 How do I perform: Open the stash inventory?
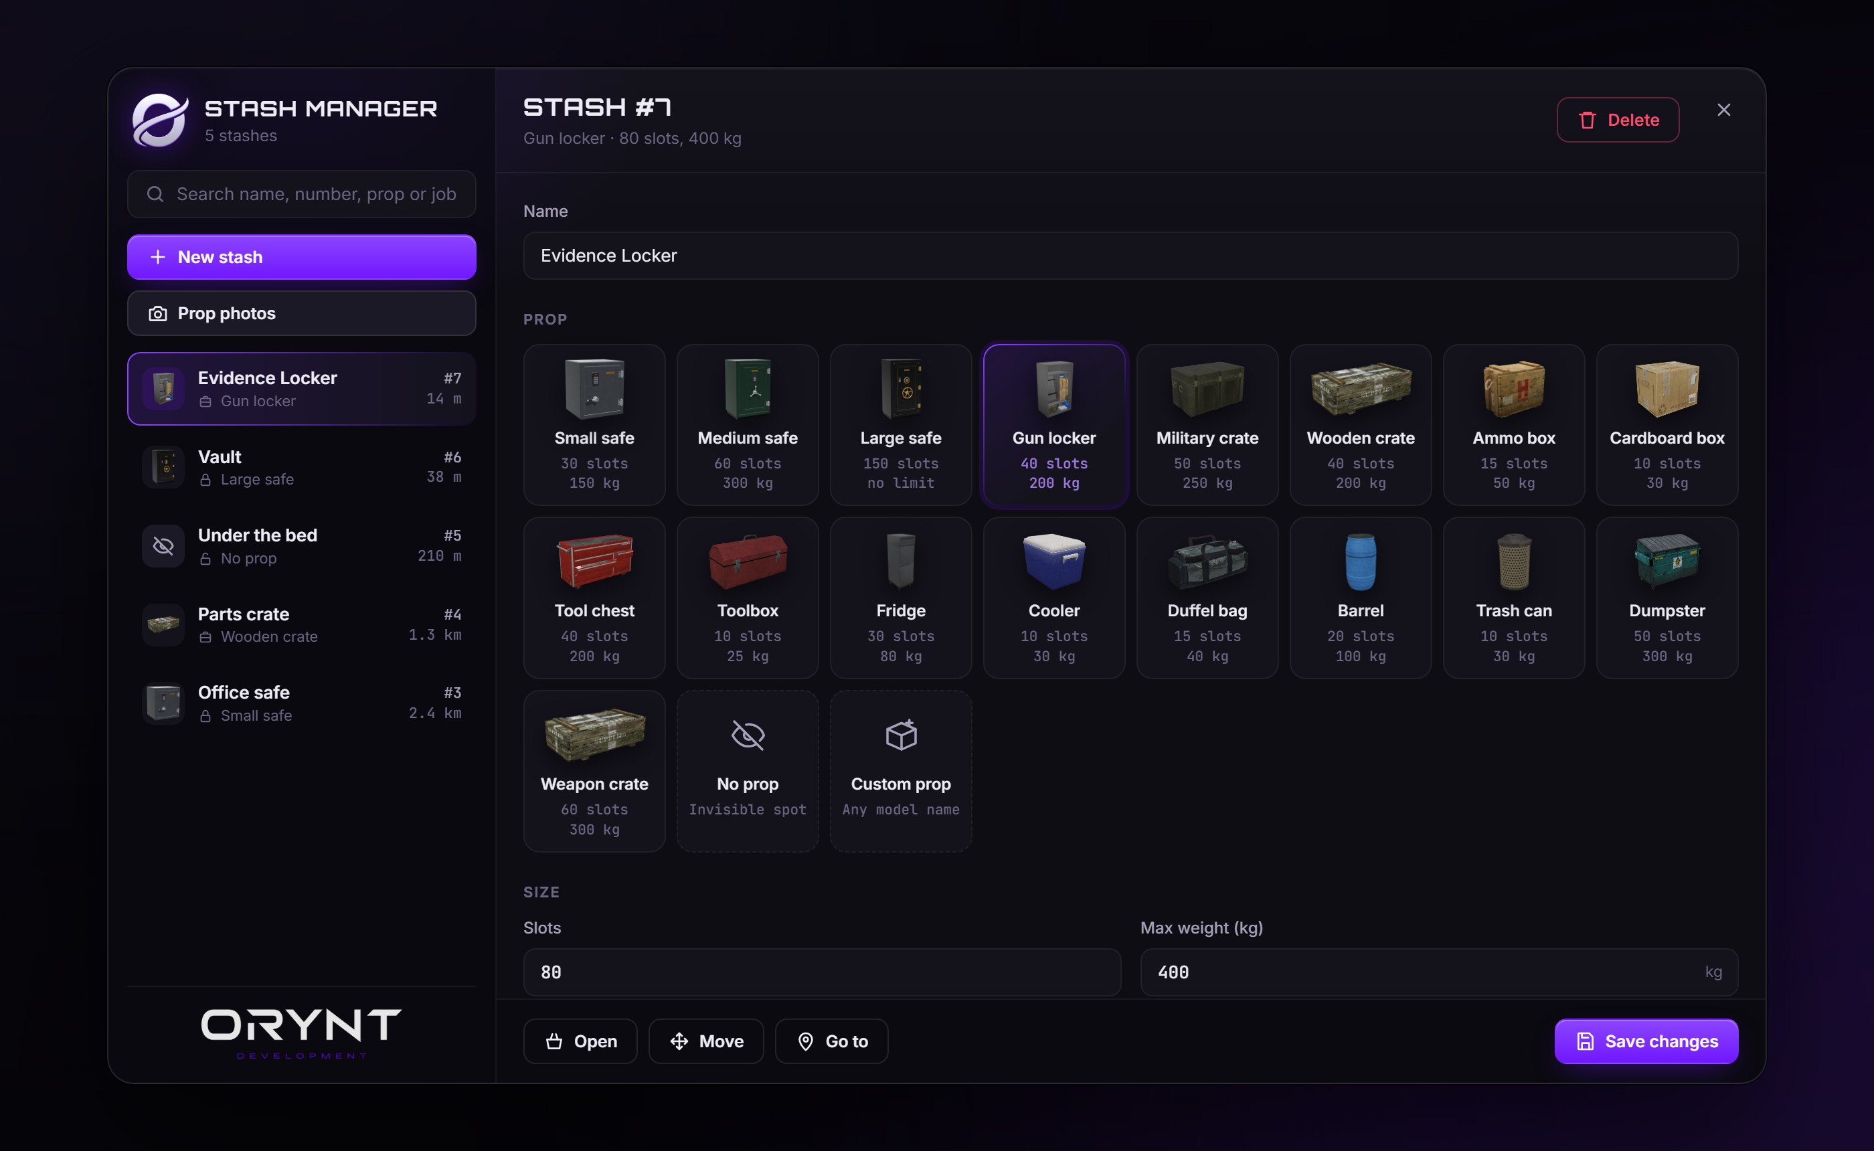click(580, 1041)
